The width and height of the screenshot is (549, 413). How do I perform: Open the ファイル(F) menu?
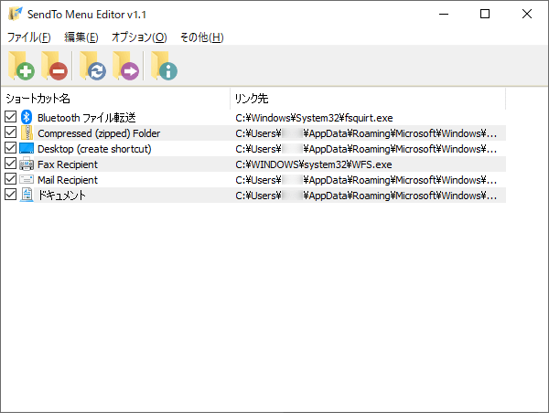pyautogui.click(x=28, y=37)
